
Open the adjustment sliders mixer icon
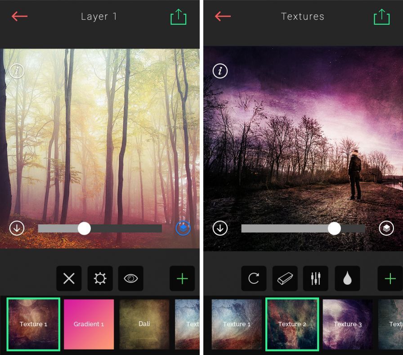click(316, 278)
